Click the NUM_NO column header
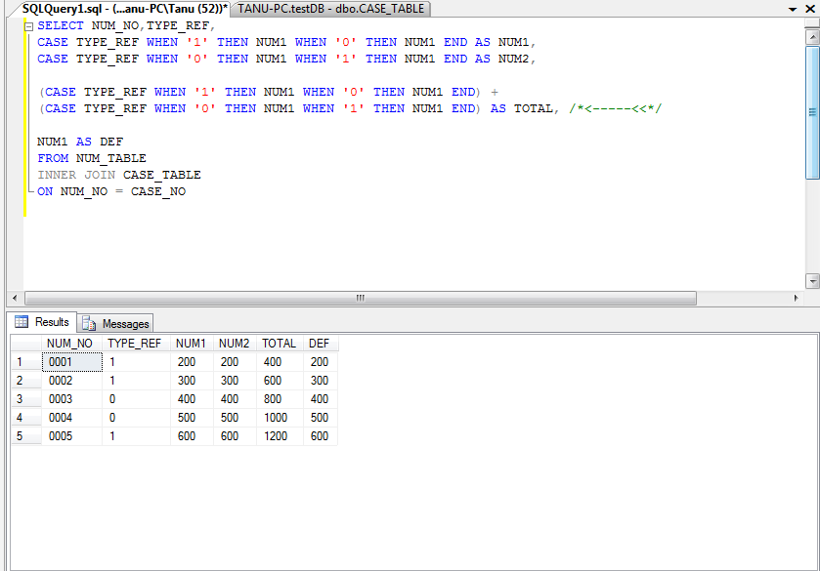The image size is (820, 571). [71, 344]
